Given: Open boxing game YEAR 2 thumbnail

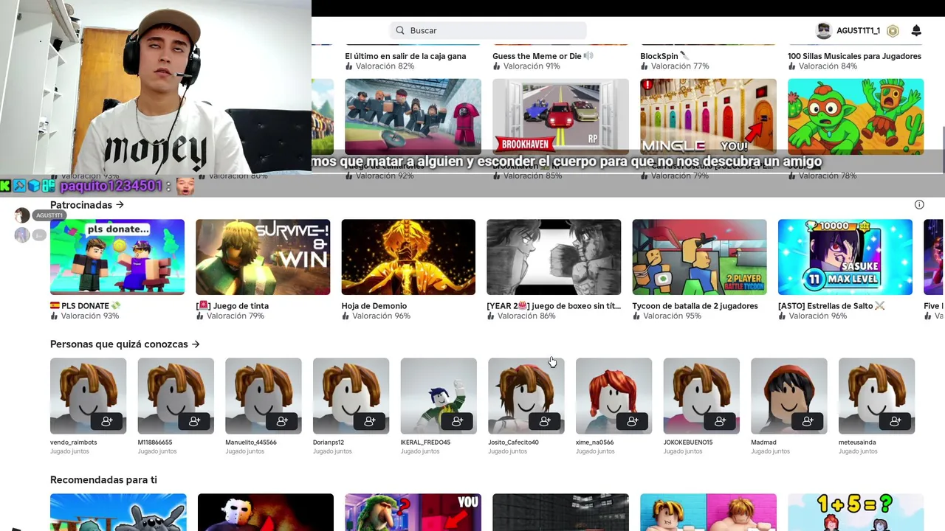Looking at the screenshot, I should (x=554, y=257).
